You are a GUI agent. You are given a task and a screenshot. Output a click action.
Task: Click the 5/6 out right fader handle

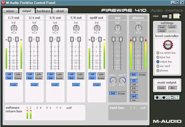(x=58, y=39)
